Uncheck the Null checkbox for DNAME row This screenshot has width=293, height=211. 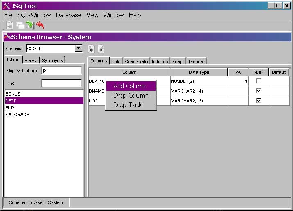258,91
